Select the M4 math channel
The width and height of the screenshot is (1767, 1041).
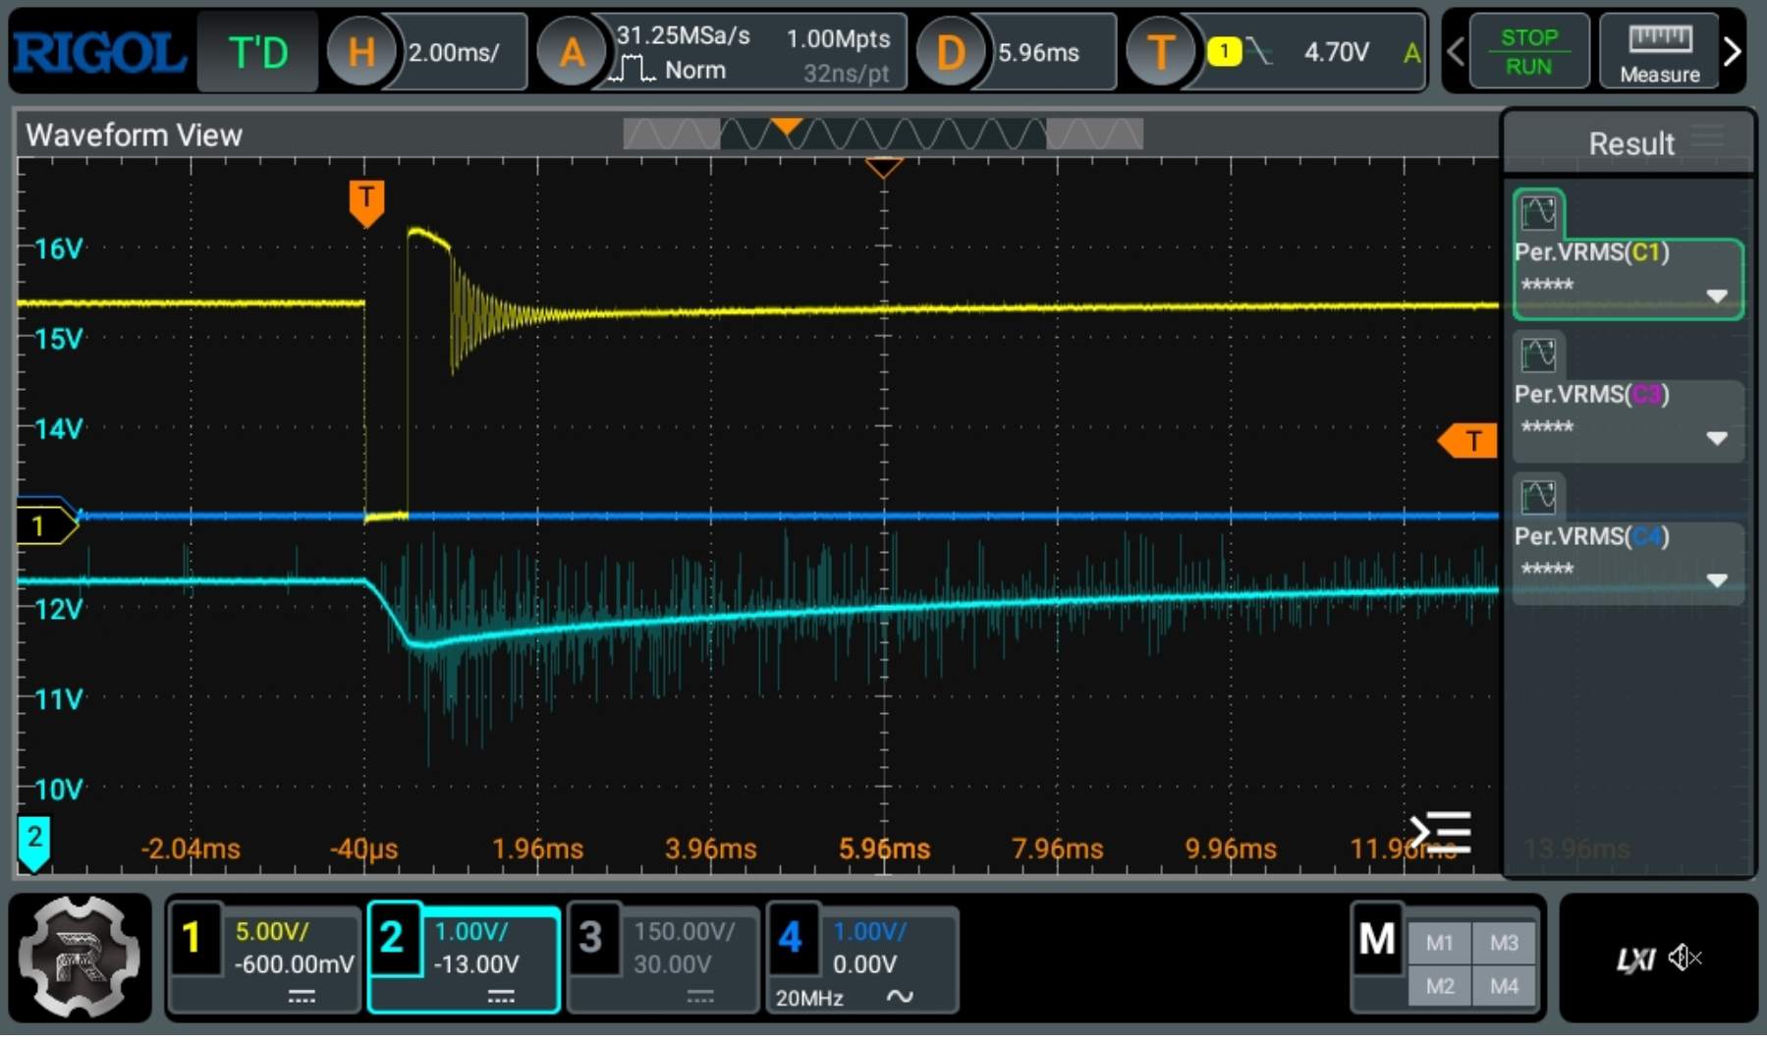1504,985
